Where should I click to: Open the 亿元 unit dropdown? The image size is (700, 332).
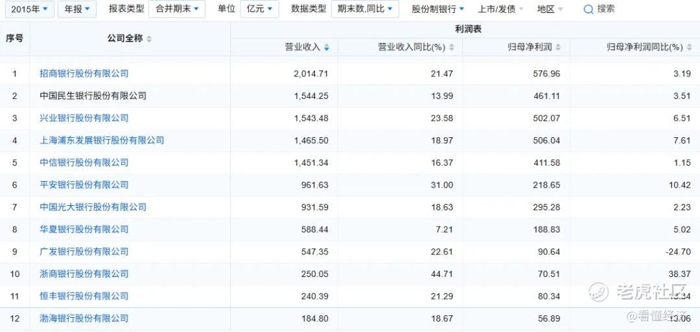coord(259,9)
